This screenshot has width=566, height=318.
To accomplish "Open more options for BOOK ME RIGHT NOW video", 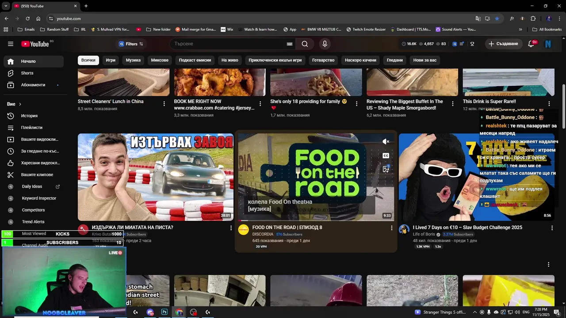I will [x=260, y=104].
